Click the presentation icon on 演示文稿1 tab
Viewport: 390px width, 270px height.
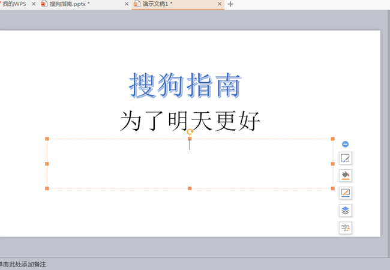point(137,4)
